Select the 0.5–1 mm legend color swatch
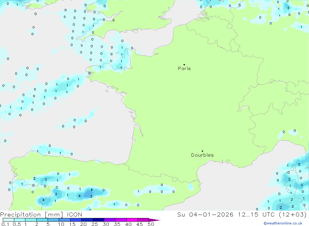Viewport: 309px width, 226px height. coord(20,220)
